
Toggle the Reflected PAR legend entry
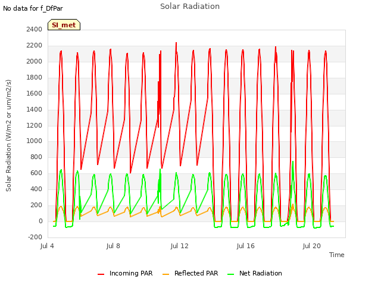click(x=190, y=273)
